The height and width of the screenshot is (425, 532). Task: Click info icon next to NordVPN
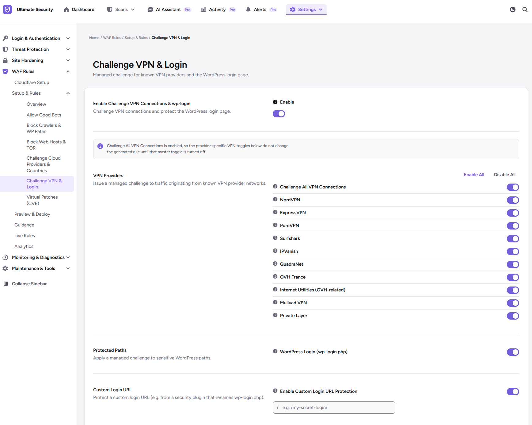(x=275, y=199)
